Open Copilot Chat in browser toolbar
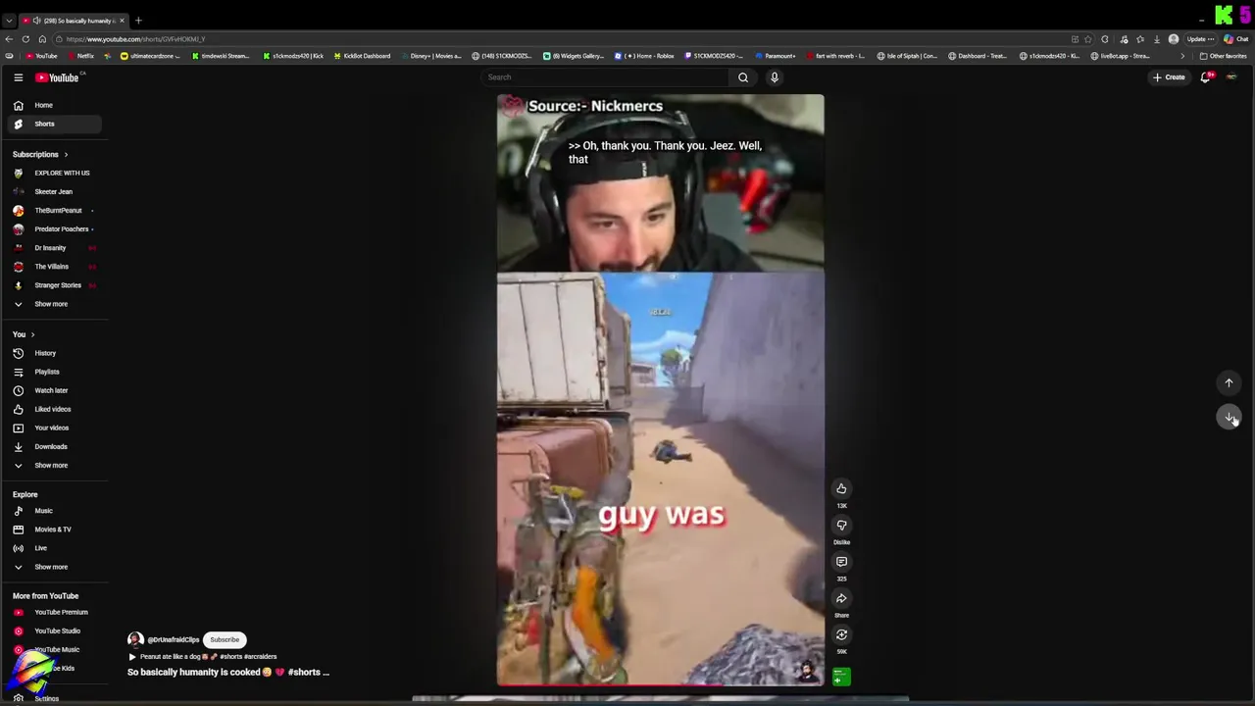This screenshot has width=1255, height=706. (x=1234, y=39)
